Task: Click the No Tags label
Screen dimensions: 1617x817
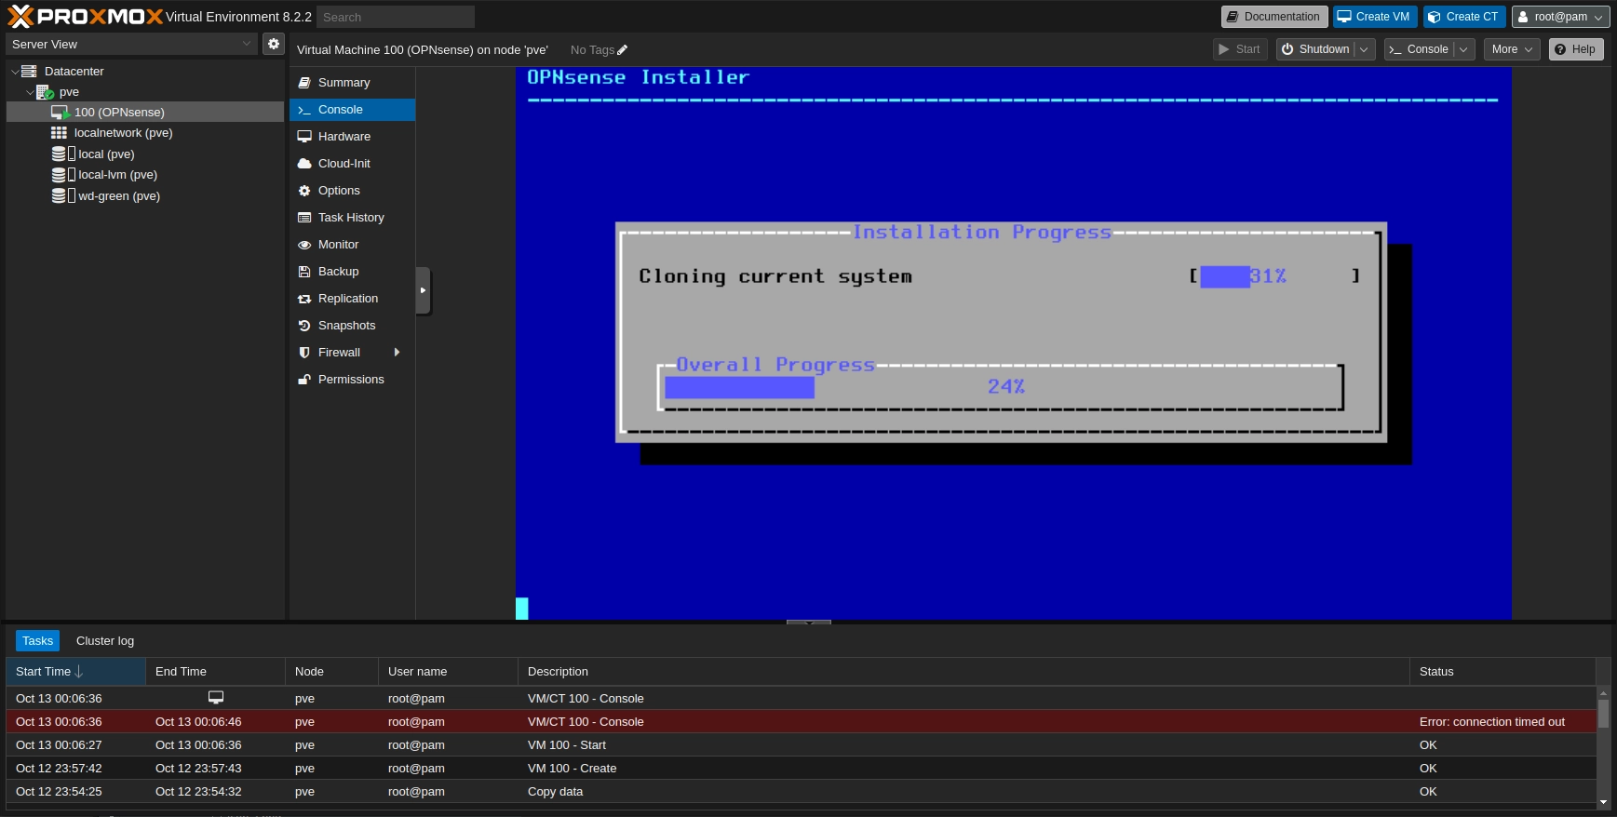Action: (592, 50)
